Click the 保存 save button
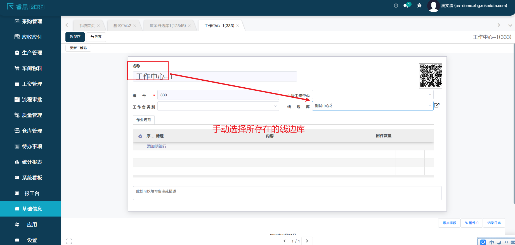The image size is (515, 245). point(75,37)
